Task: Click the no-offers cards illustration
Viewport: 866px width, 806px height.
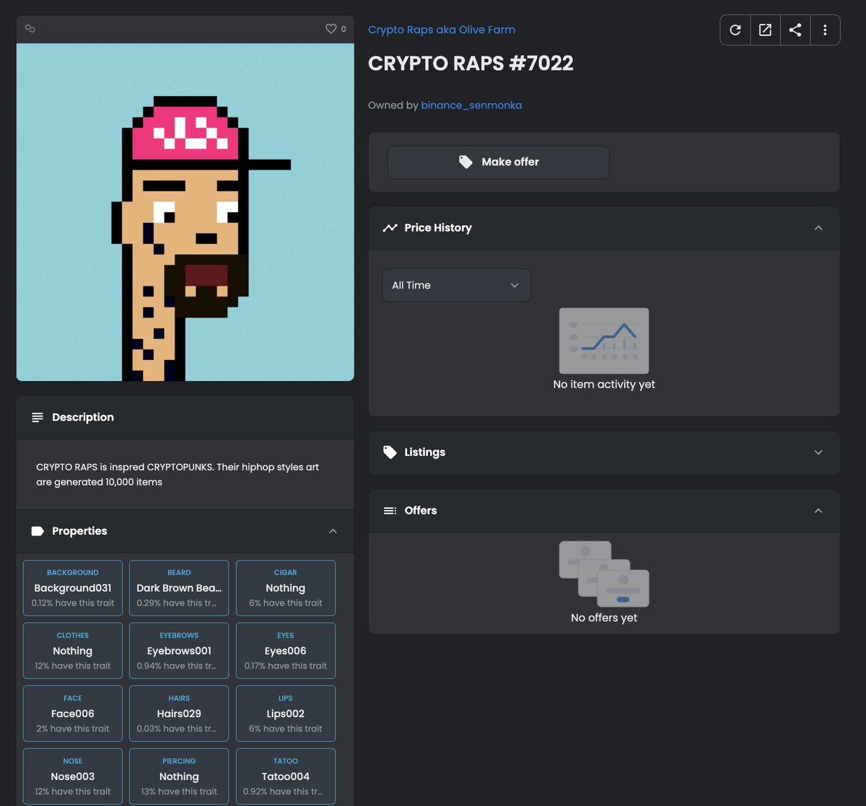Action: click(x=604, y=574)
